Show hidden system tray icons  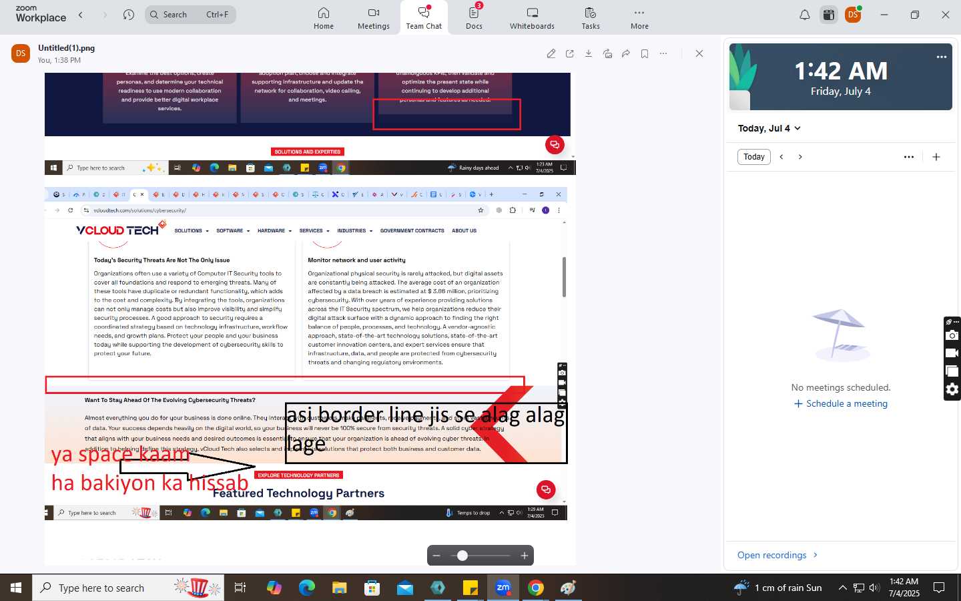pos(842,588)
